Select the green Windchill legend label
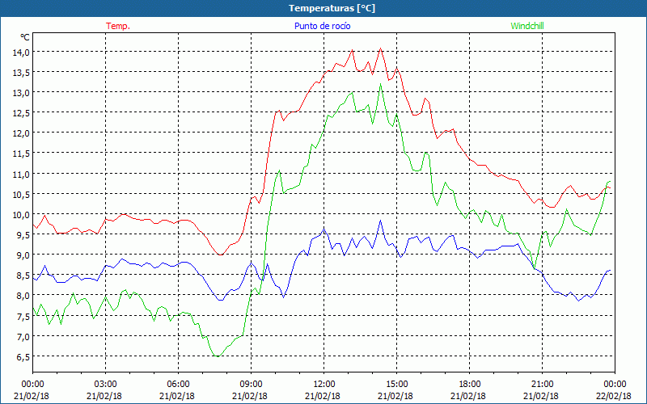Screen dimensions: 647x404 tap(527, 26)
